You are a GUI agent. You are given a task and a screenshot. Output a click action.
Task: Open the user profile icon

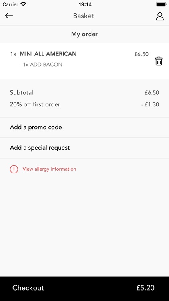click(160, 16)
